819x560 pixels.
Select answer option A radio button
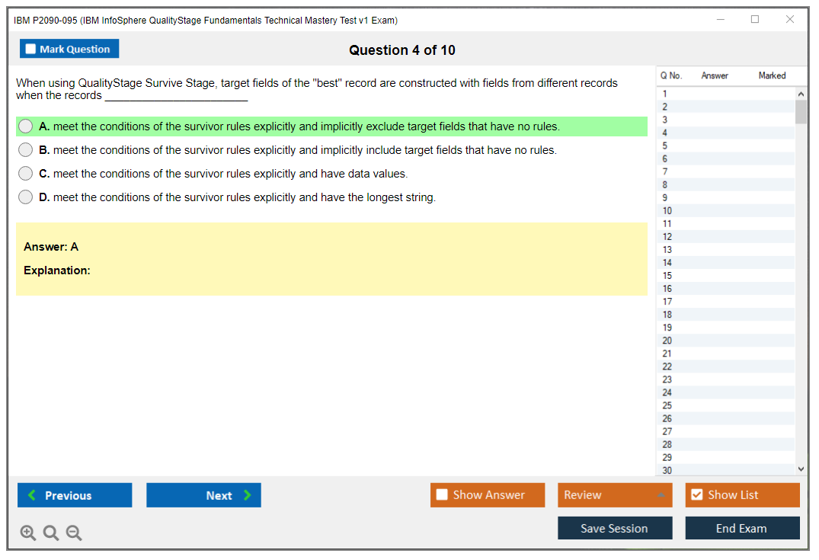click(26, 126)
